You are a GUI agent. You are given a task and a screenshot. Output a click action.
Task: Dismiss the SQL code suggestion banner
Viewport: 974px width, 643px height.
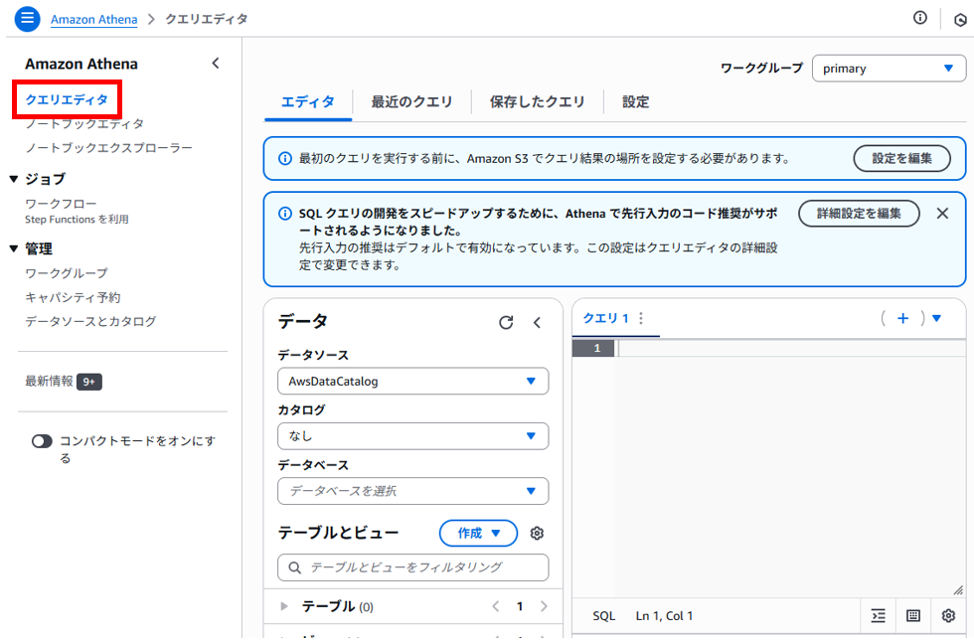(x=942, y=213)
